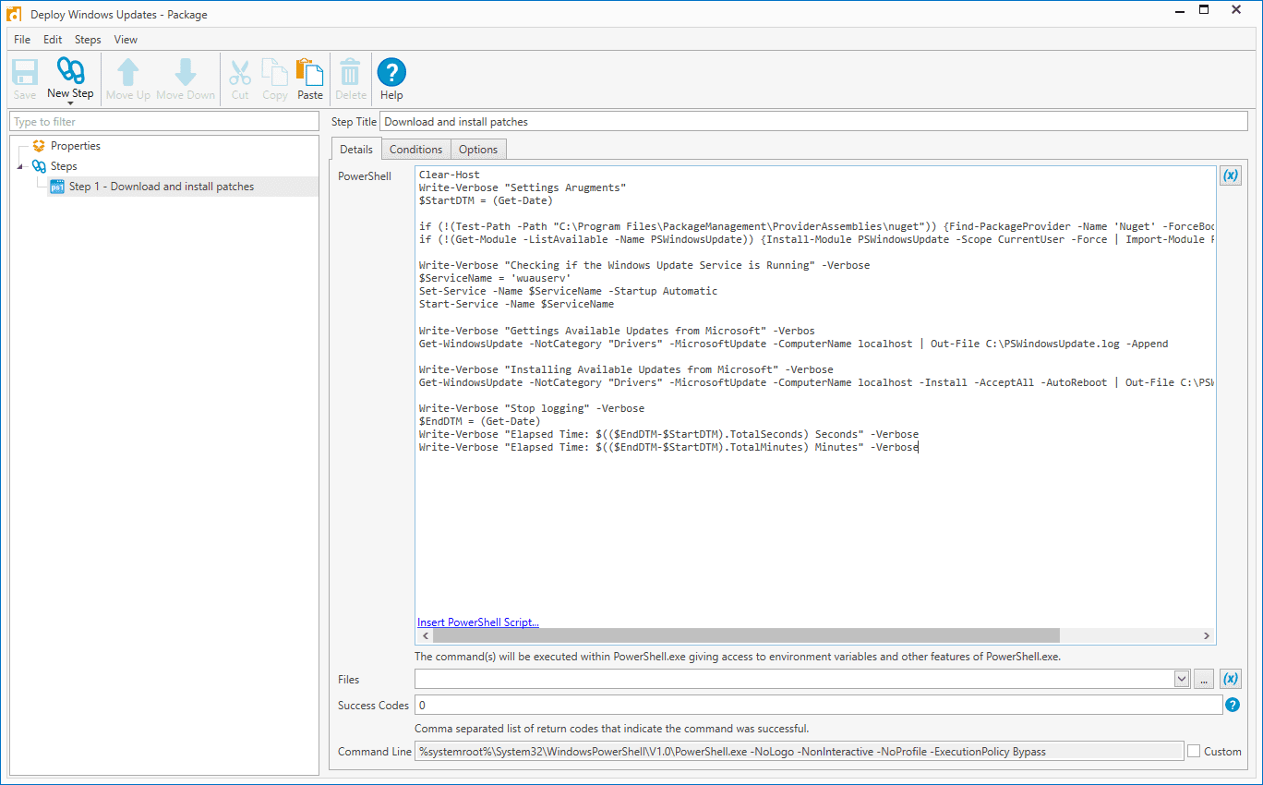This screenshot has width=1263, height=785.
Task: Enable the Custom command line checkbox
Action: [x=1193, y=751]
